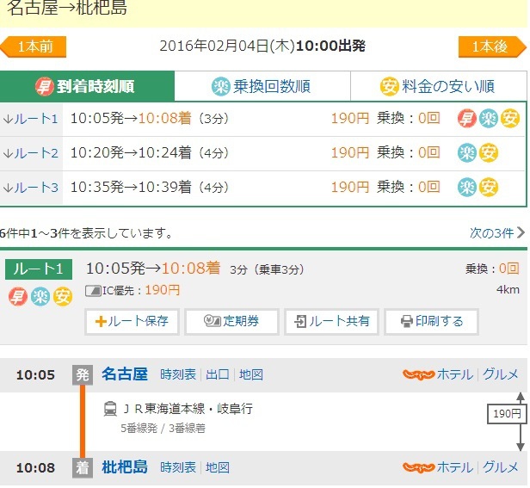Select the 10:20発→10:24着 route text
The width and height of the screenshot is (530, 488).
131,153
